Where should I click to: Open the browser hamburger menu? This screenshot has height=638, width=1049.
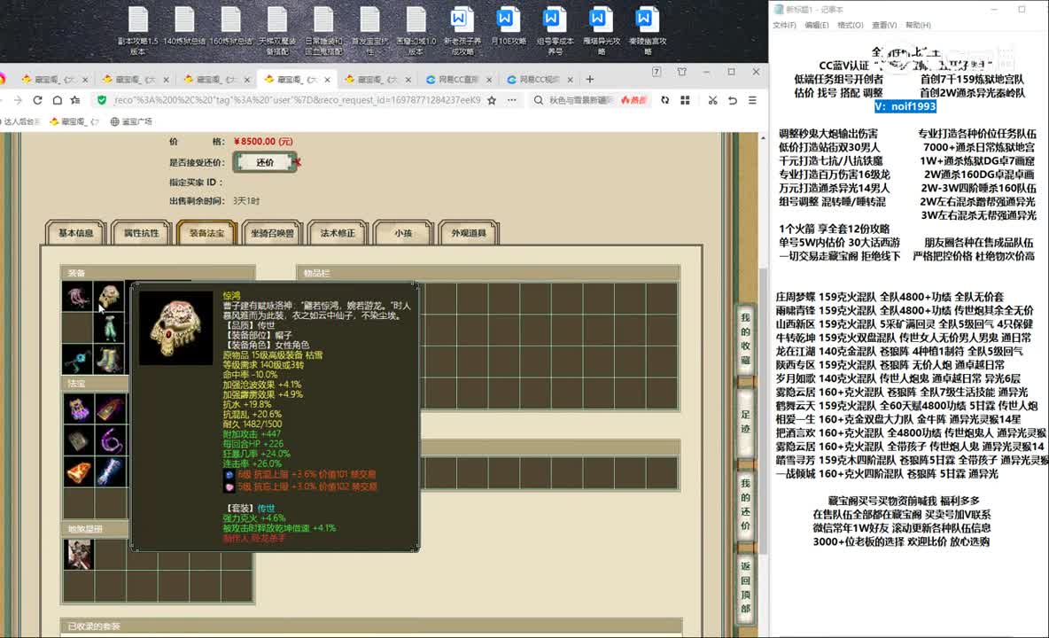[752, 100]
